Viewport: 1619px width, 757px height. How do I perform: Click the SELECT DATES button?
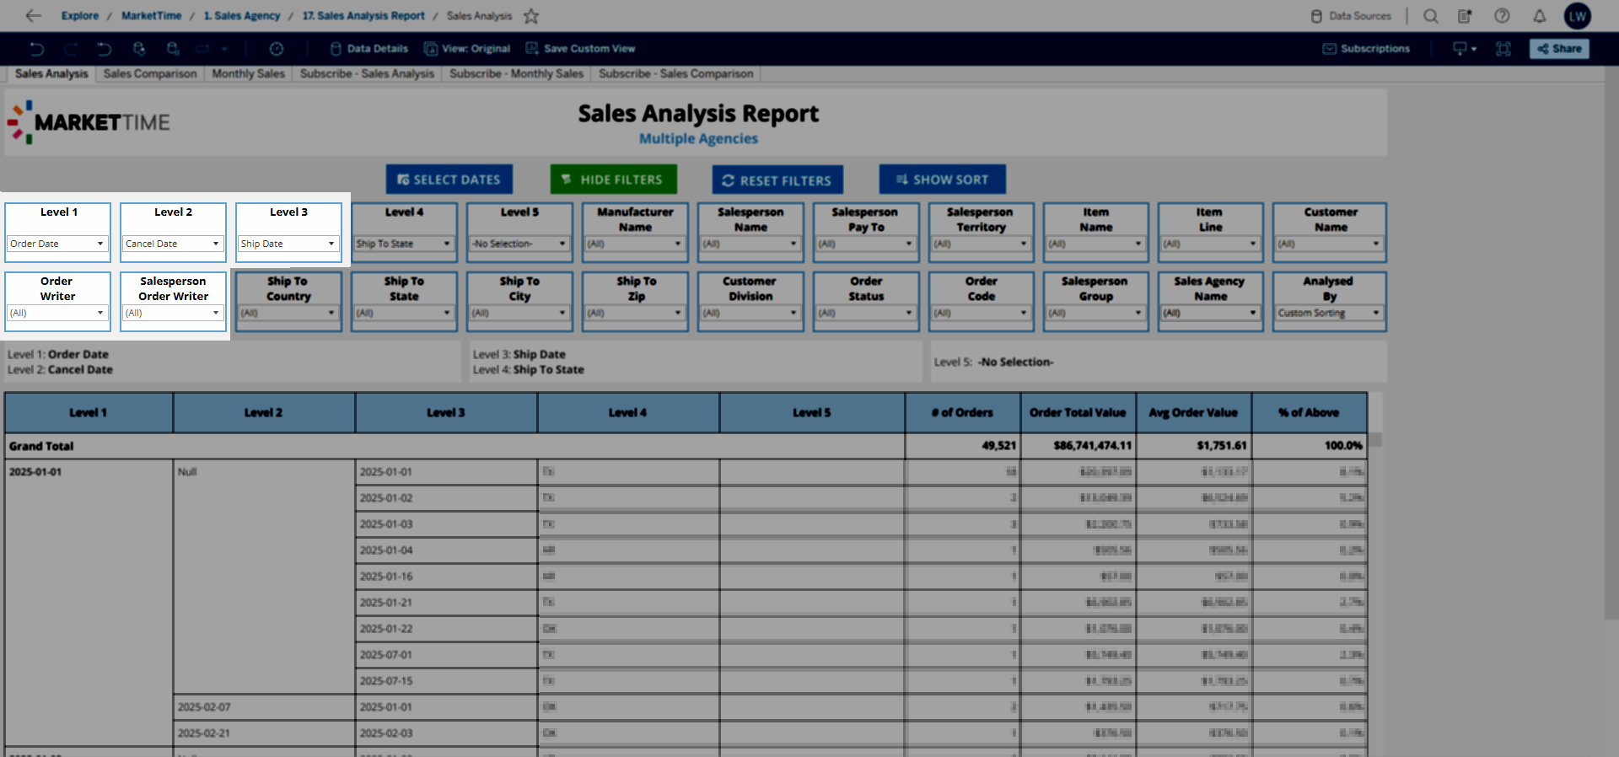coord(449,180)
